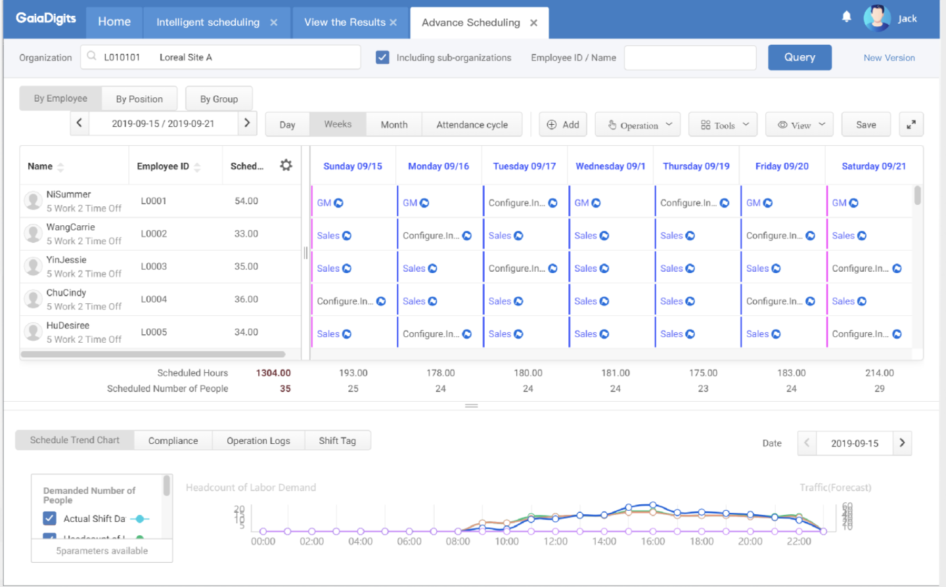Click the fullscreen expand icon
The height and width of the screenshot is (587, 946).
coord(911,125)
